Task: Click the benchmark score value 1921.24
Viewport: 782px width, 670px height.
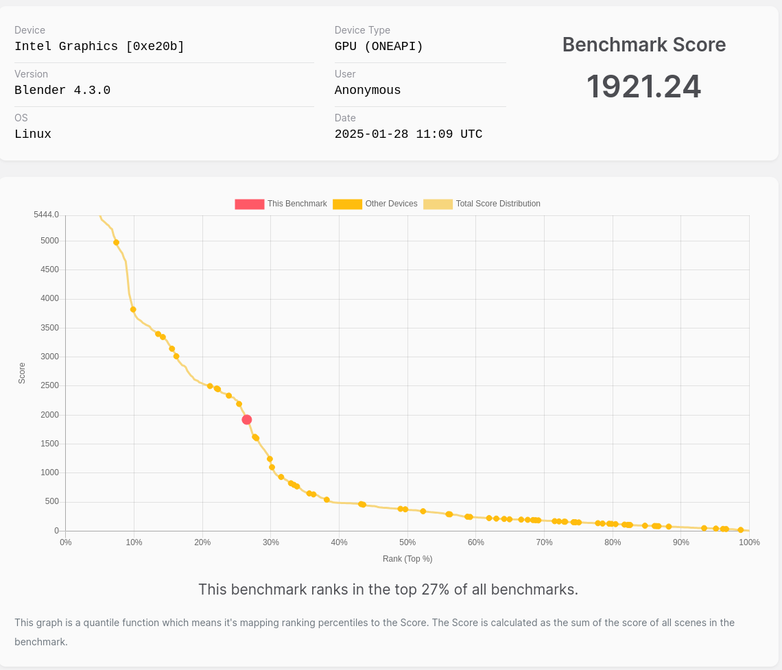Action: 643,87
